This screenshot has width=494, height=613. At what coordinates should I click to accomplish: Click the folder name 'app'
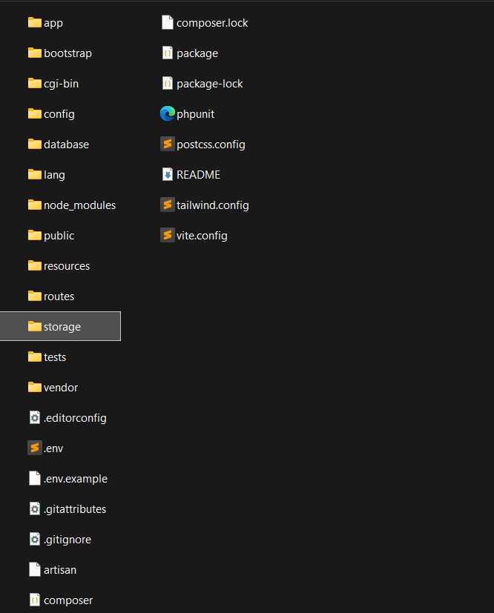(x=53, y=24)
